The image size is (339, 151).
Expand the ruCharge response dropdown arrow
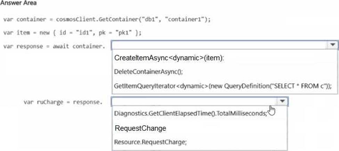pos(282,101)
